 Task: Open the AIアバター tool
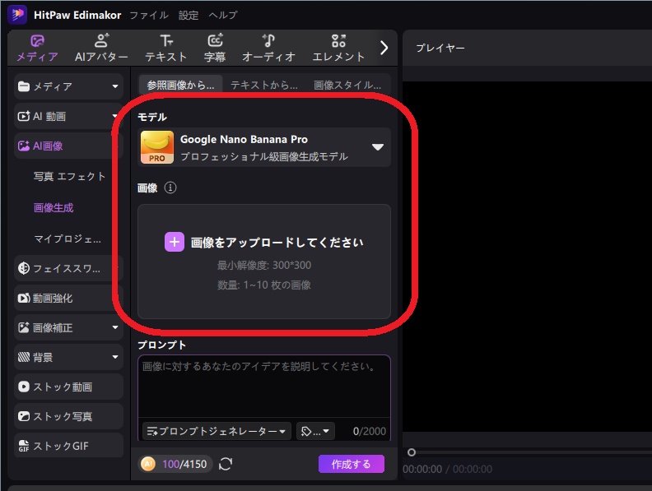101,49
